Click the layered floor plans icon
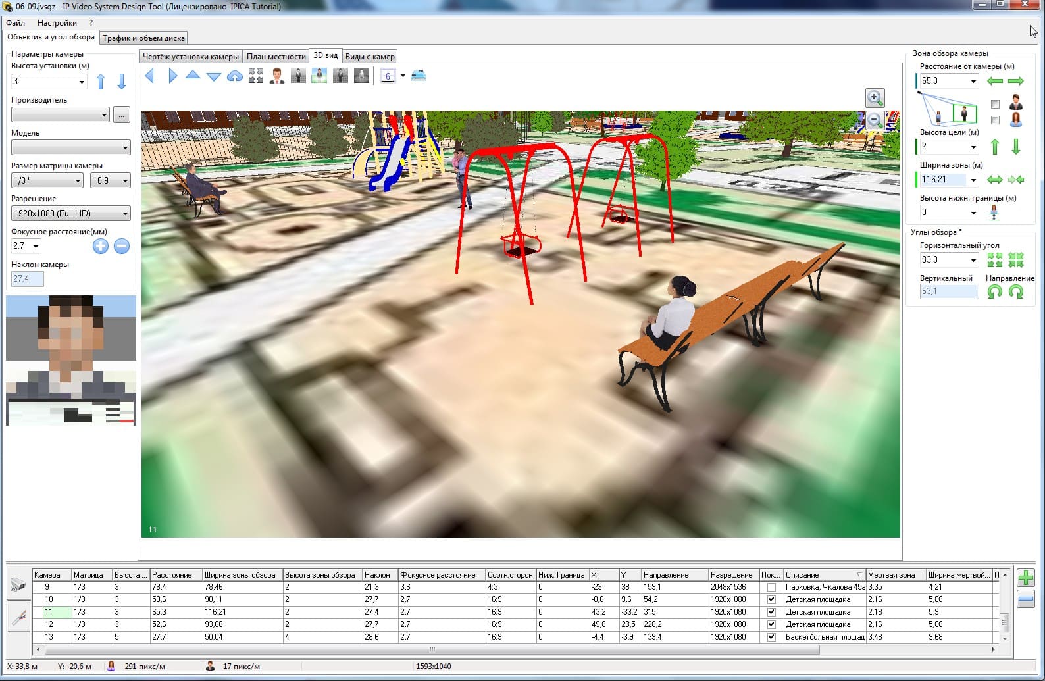Viewport: 1045px width, 681px height. pos(419,76)
